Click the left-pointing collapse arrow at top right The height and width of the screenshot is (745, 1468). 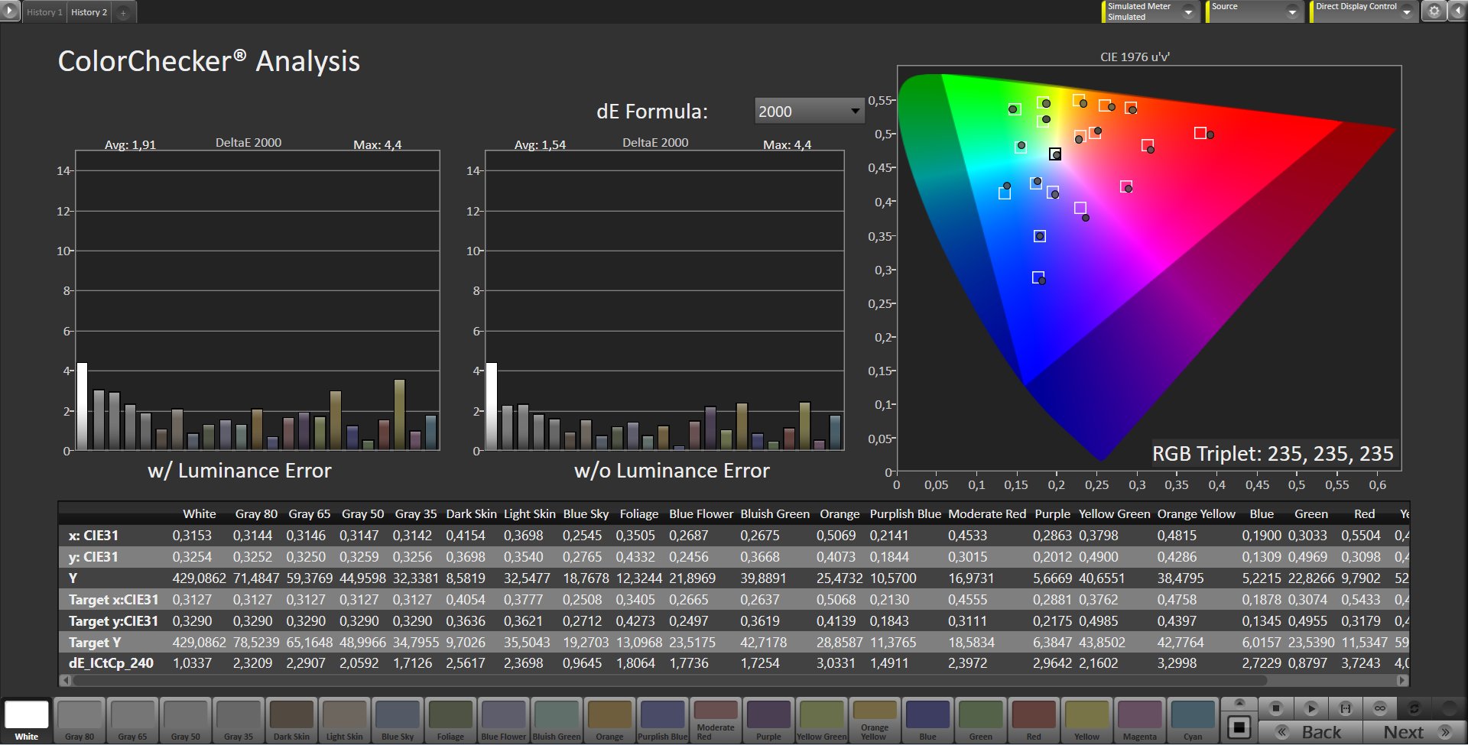1458,11
